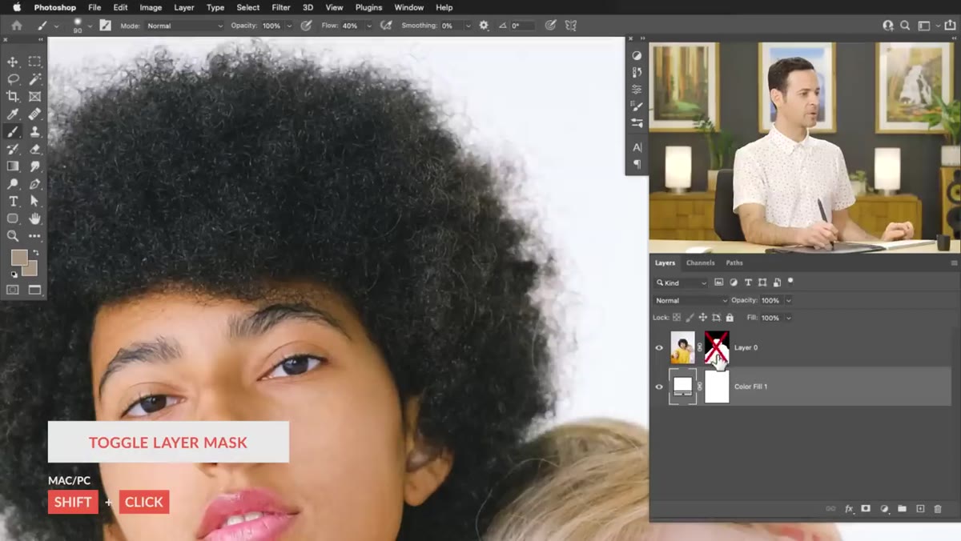Select the Path Selection tool
961x541 pixels.
pyautogui.click(x=34, y=201)
